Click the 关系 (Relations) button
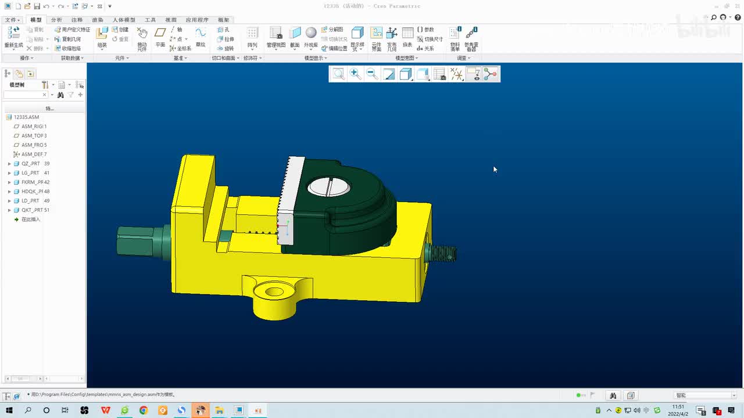This screenshot has width=744, height=418. point(425,49)
